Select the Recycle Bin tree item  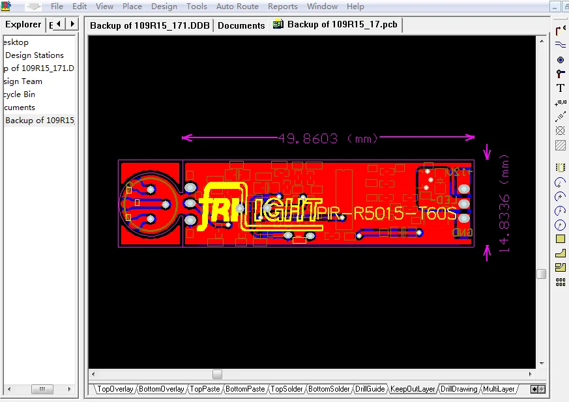click(x=20, y=94)
